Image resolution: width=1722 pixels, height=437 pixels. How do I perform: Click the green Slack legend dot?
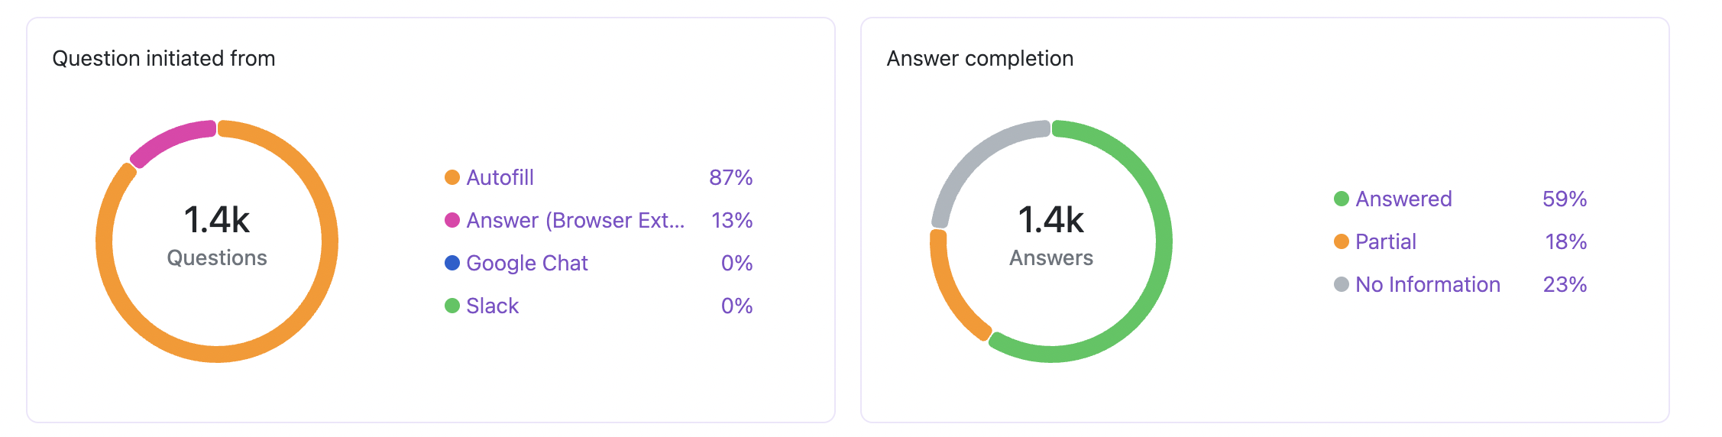coord(452,306)
